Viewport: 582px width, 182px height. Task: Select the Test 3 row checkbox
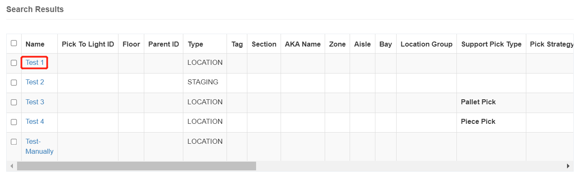tap(14, 102)
